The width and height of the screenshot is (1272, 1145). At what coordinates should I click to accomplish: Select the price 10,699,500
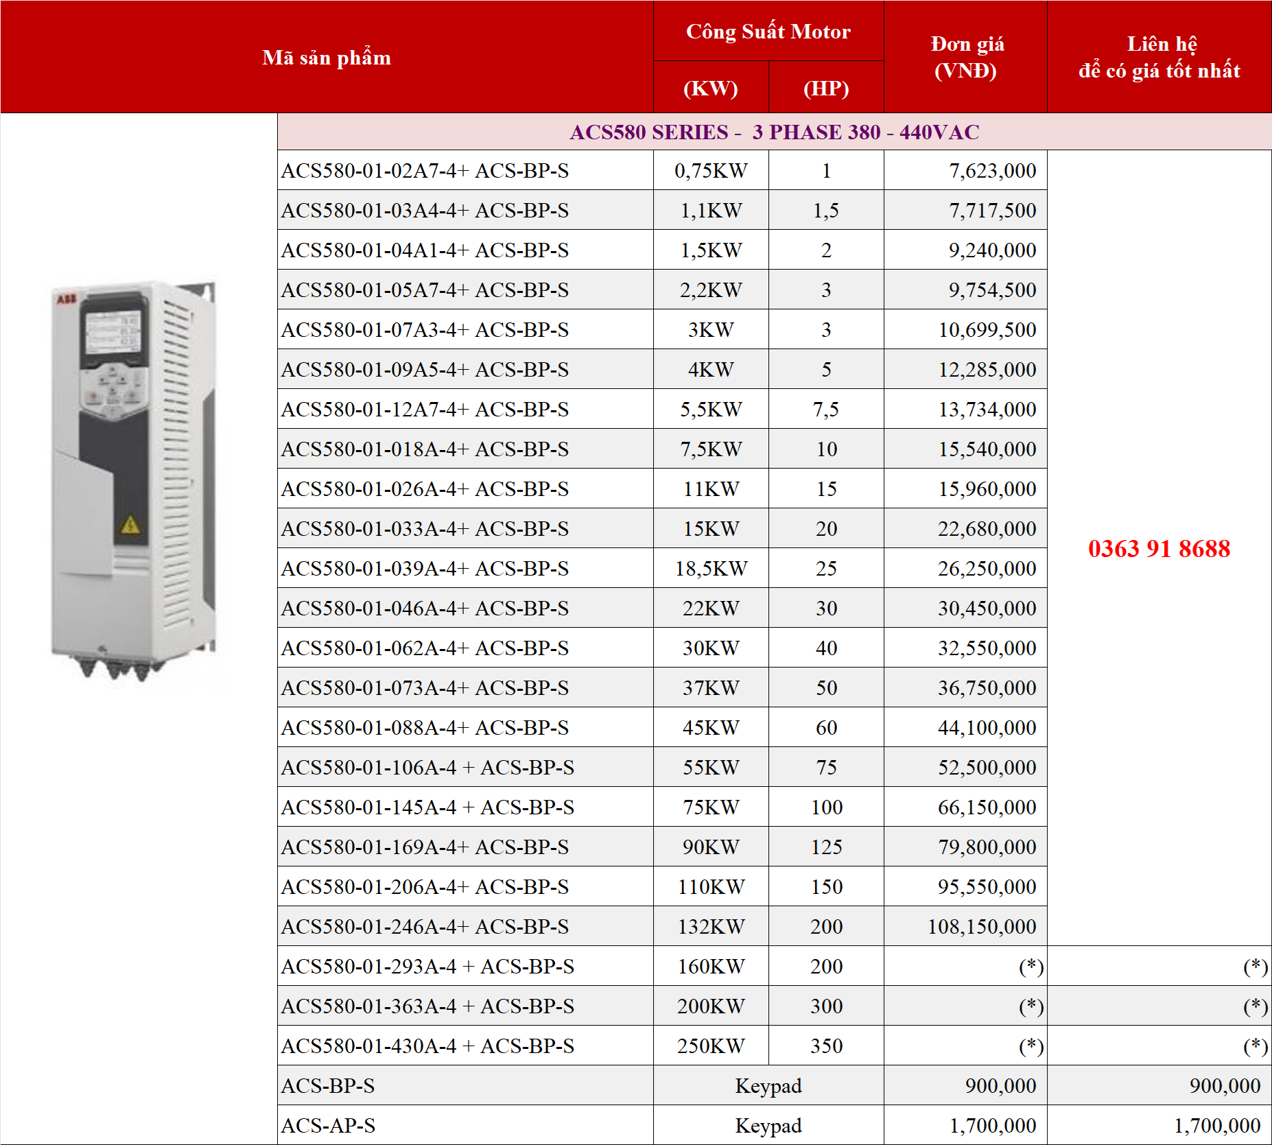coord(987,330)
